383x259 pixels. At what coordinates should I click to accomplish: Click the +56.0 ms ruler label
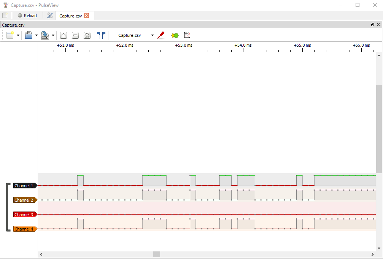(x=361, y=45)
